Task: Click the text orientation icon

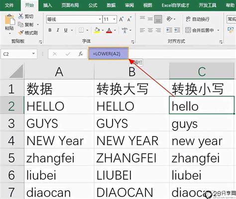Action: tap(169, 19)
